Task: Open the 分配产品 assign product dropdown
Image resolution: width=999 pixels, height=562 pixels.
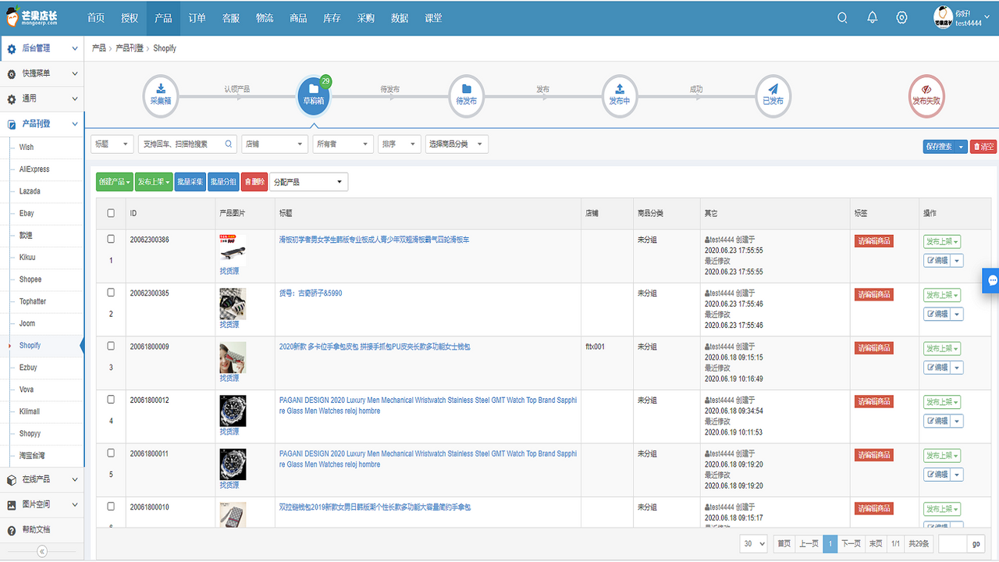Action: click(308, 182)
